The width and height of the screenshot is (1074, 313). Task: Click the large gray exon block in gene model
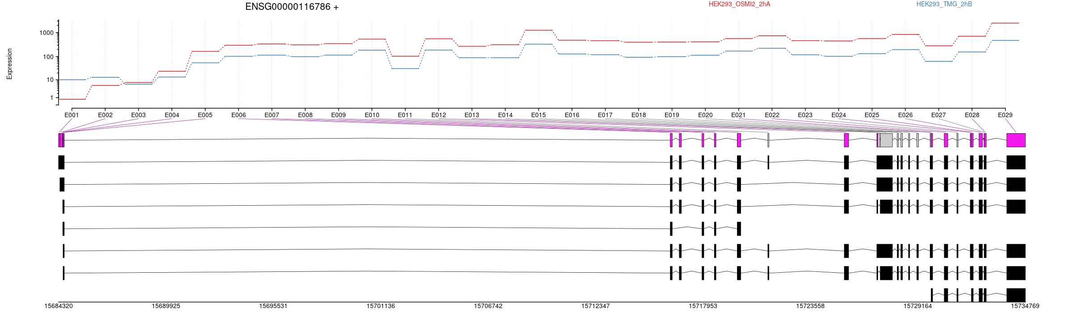click(886, 140)
